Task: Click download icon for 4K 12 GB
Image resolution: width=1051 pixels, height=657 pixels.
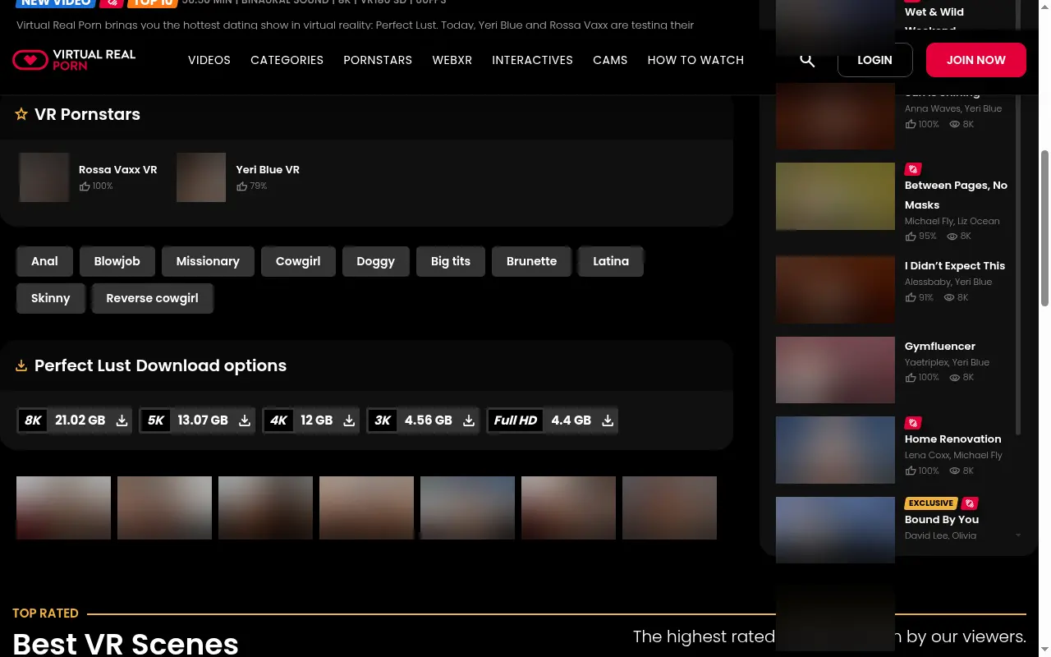Action: coord(349,420)
